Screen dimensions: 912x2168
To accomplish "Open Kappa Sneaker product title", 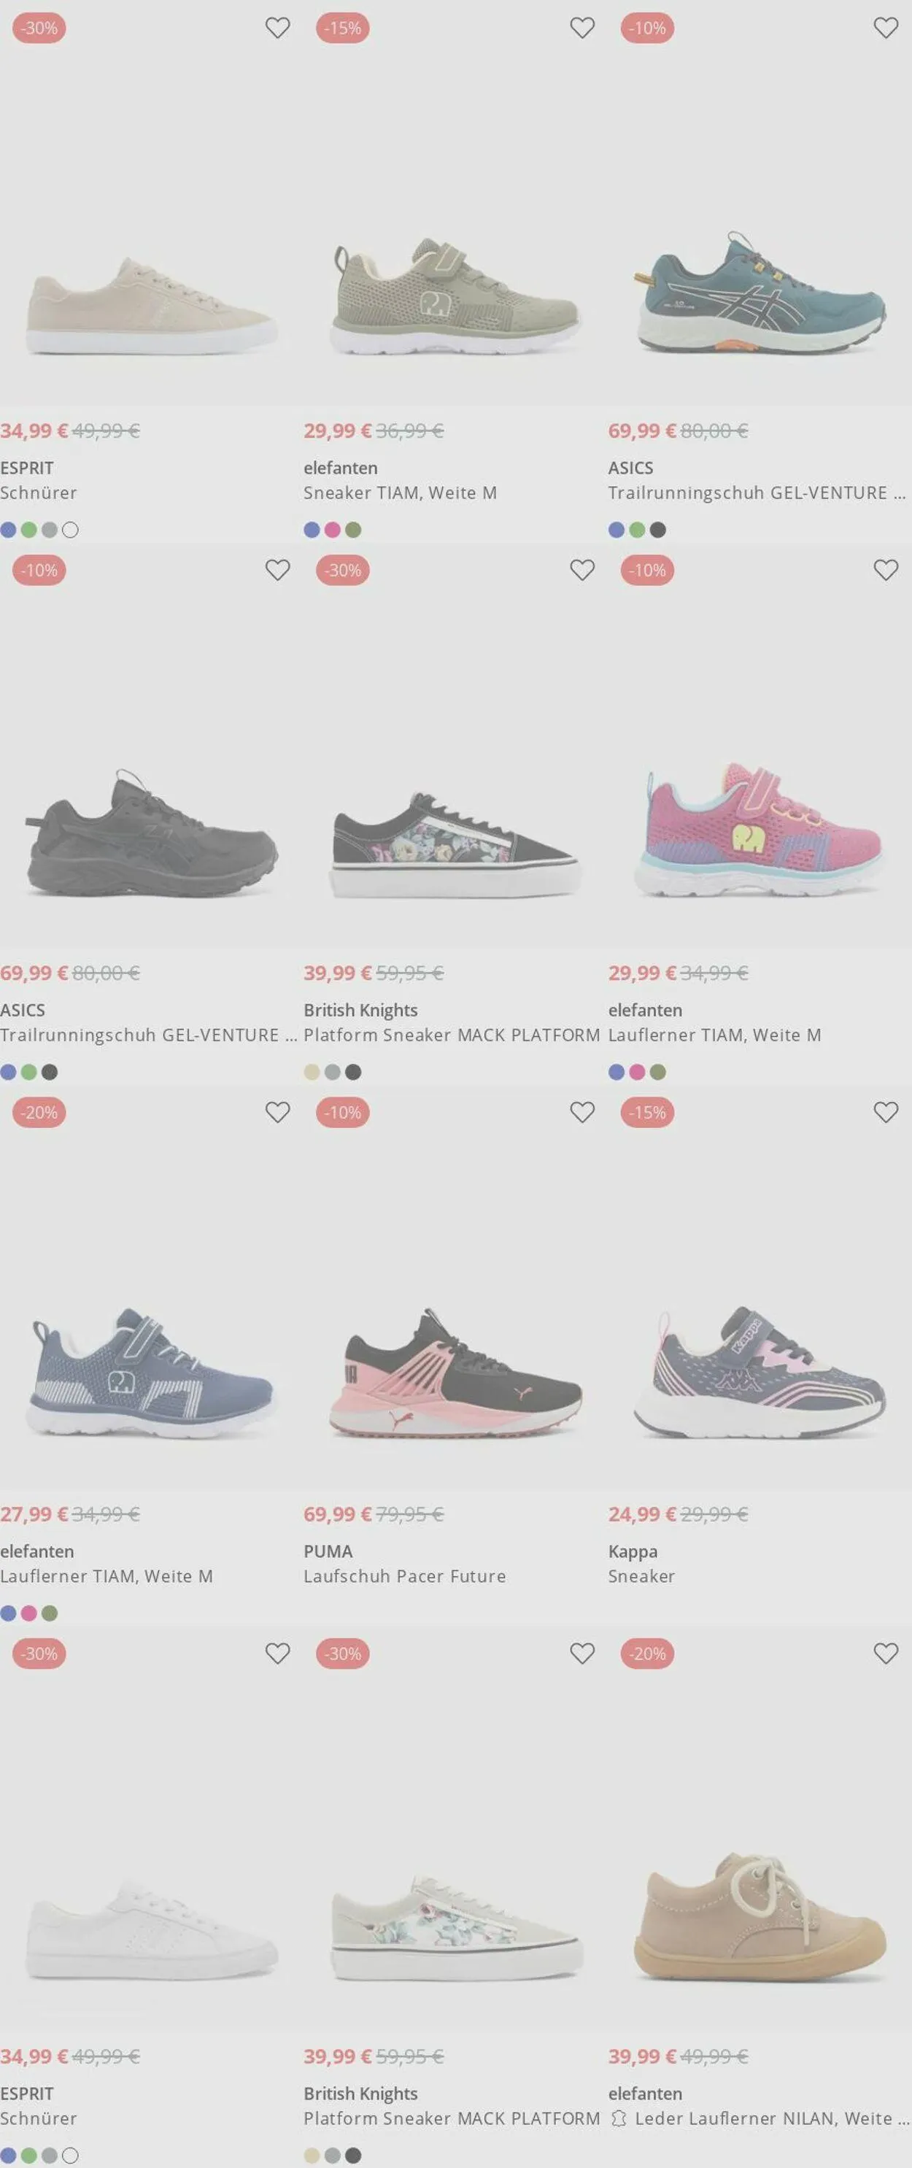I will (641, 1576).
